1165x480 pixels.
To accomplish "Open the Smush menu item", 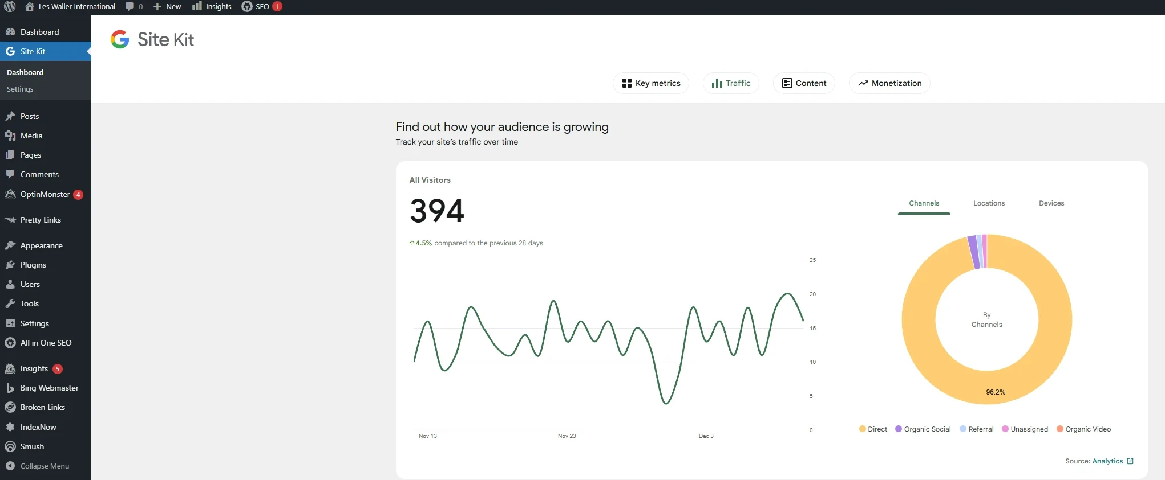I will (32, 446).
